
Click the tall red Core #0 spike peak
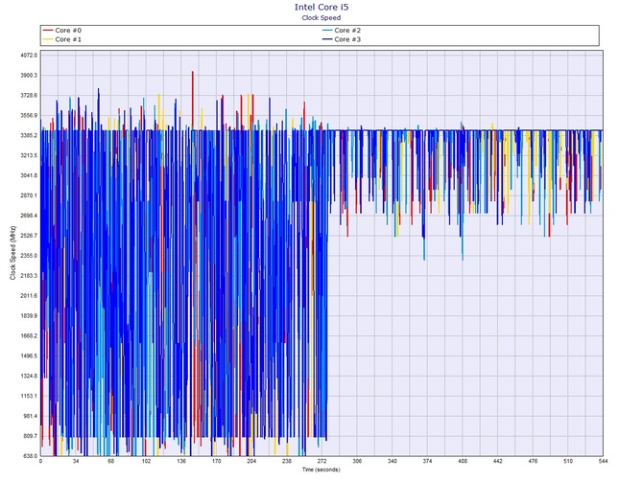193,73
